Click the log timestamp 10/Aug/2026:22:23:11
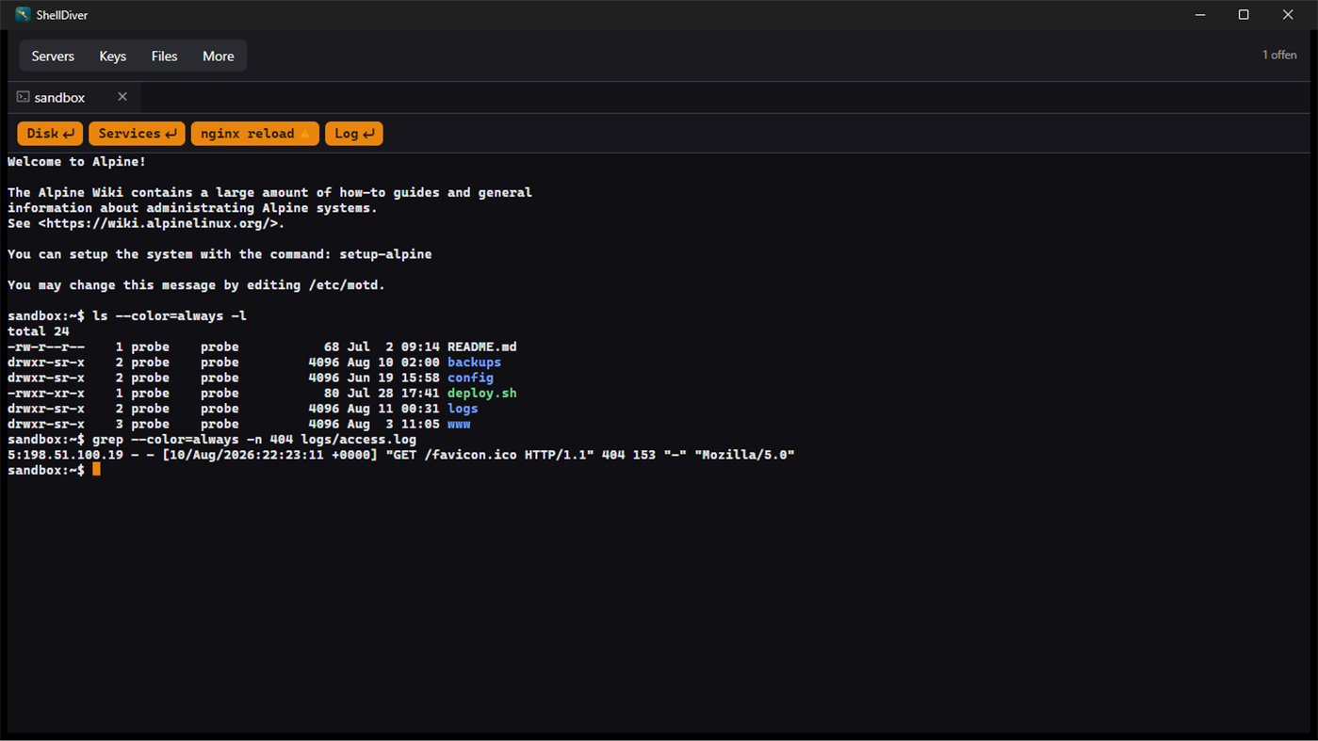 (247, 455)
